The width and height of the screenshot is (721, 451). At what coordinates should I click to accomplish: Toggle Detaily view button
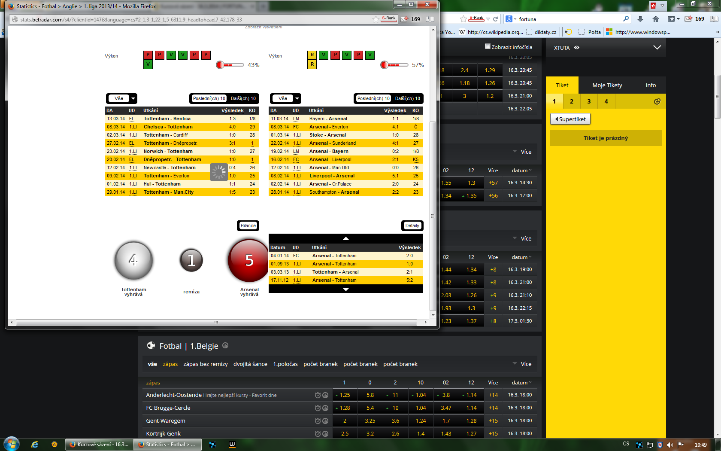point(412,225)
